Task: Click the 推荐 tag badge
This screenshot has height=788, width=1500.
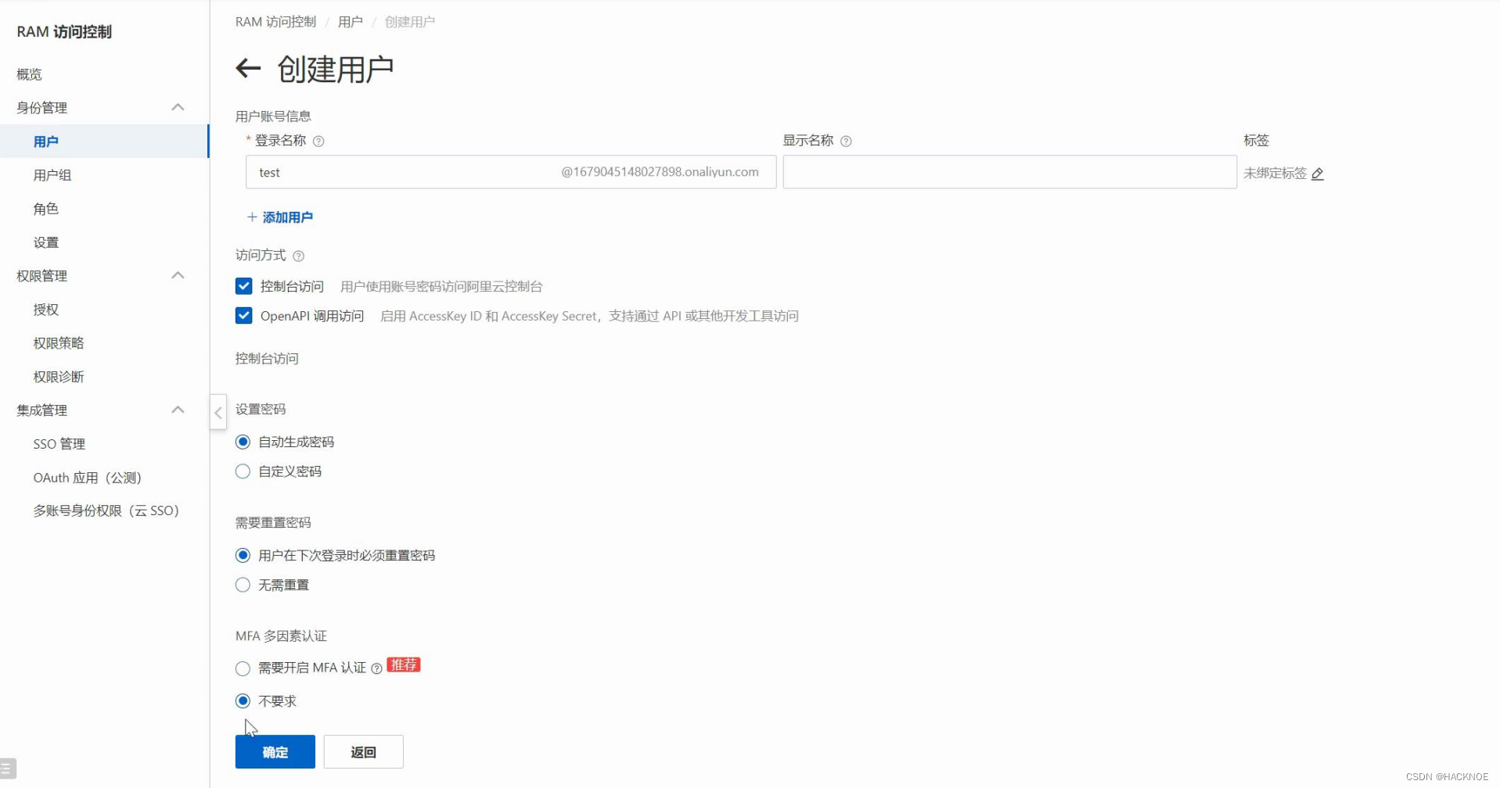Action: click(x=404, y=665)
